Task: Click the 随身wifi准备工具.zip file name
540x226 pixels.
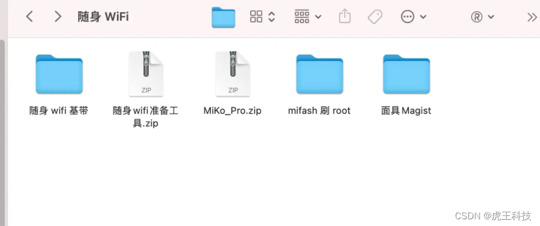Action: pos(145,117)
